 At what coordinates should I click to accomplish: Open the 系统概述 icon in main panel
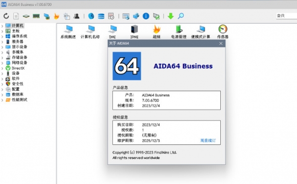click(68, 32)
